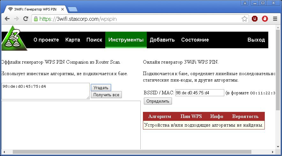This screenshot has height=156, width=282.
Task: Click the green padlock security icon
Action: (x=36, y=19)
